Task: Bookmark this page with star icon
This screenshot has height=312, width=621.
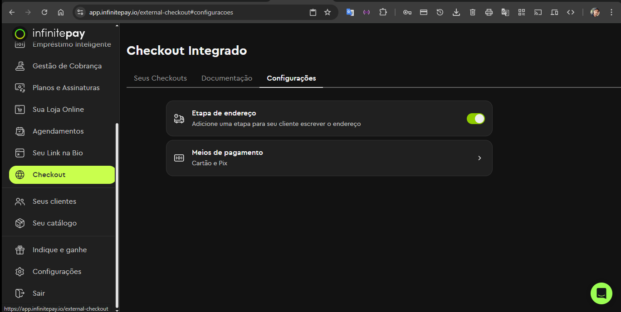Action: (328, 12)
